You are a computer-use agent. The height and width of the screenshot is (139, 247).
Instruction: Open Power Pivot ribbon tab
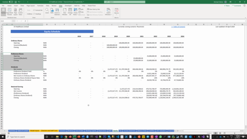92,6
